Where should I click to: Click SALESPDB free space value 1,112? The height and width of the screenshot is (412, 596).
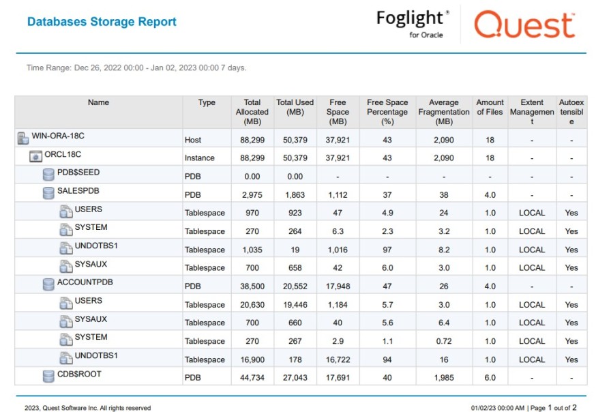pyautogui.click(x=338, y=195)
